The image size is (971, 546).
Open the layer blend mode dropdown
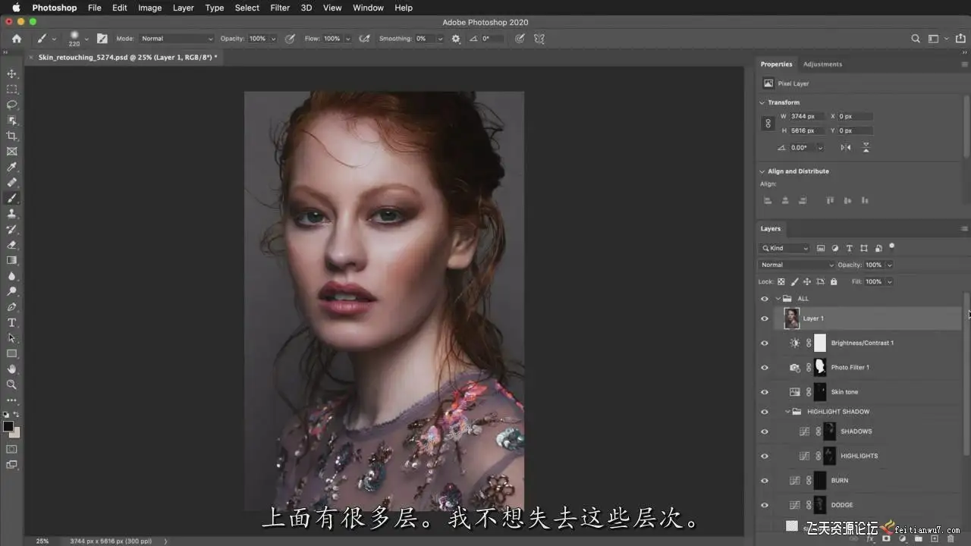point(796,265)
